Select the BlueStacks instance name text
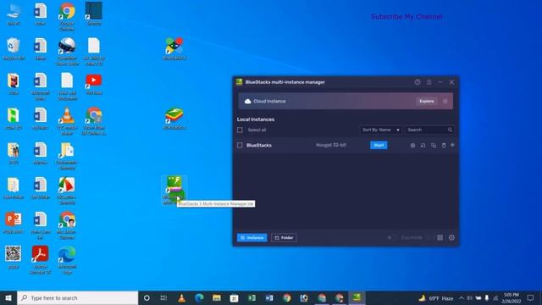This screenshot has height=305, width=542. 259,145
